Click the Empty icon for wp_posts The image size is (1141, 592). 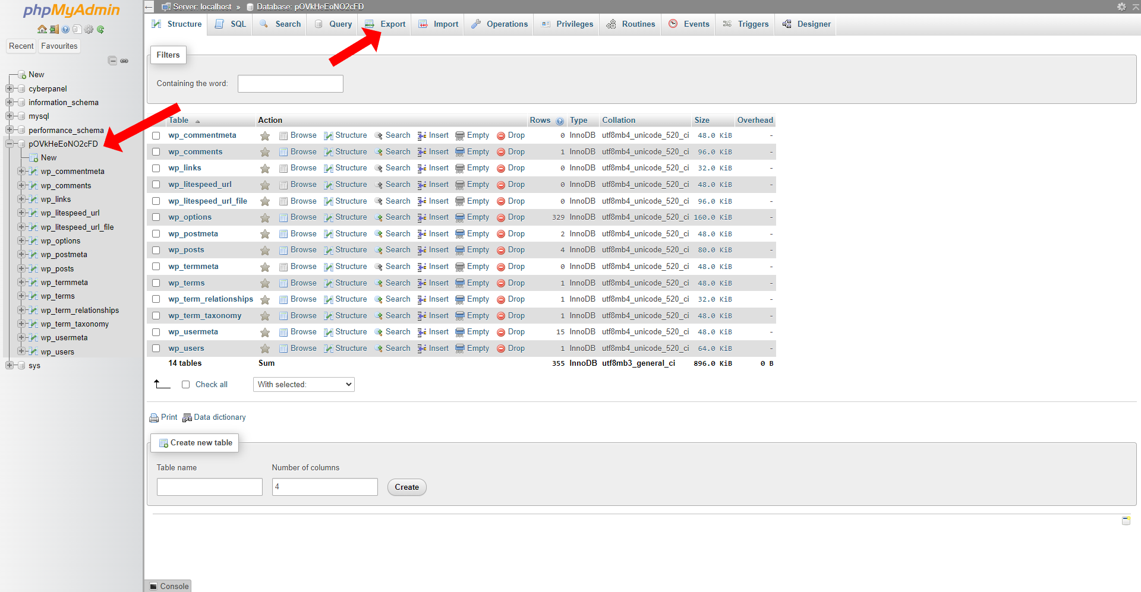[460, 250]
